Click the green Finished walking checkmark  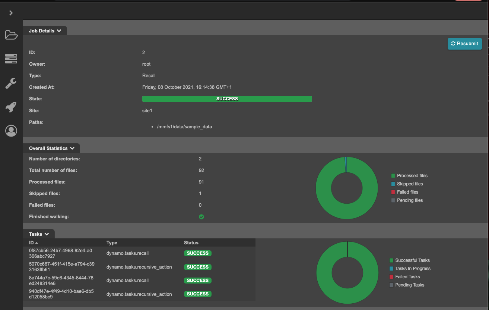(x=201, y=217)
